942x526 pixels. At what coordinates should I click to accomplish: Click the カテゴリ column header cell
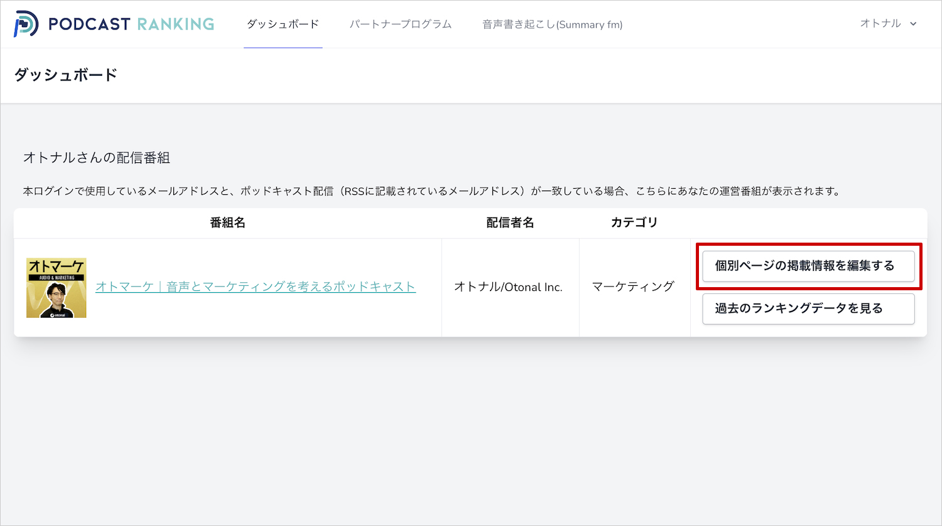634,223
